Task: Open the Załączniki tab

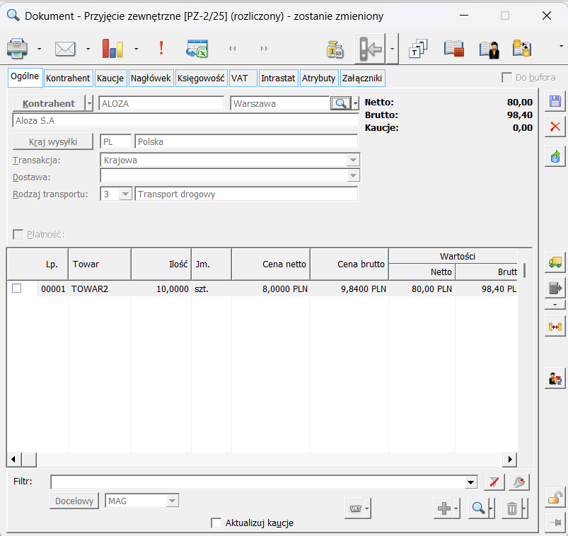Action: click(362, 78)
